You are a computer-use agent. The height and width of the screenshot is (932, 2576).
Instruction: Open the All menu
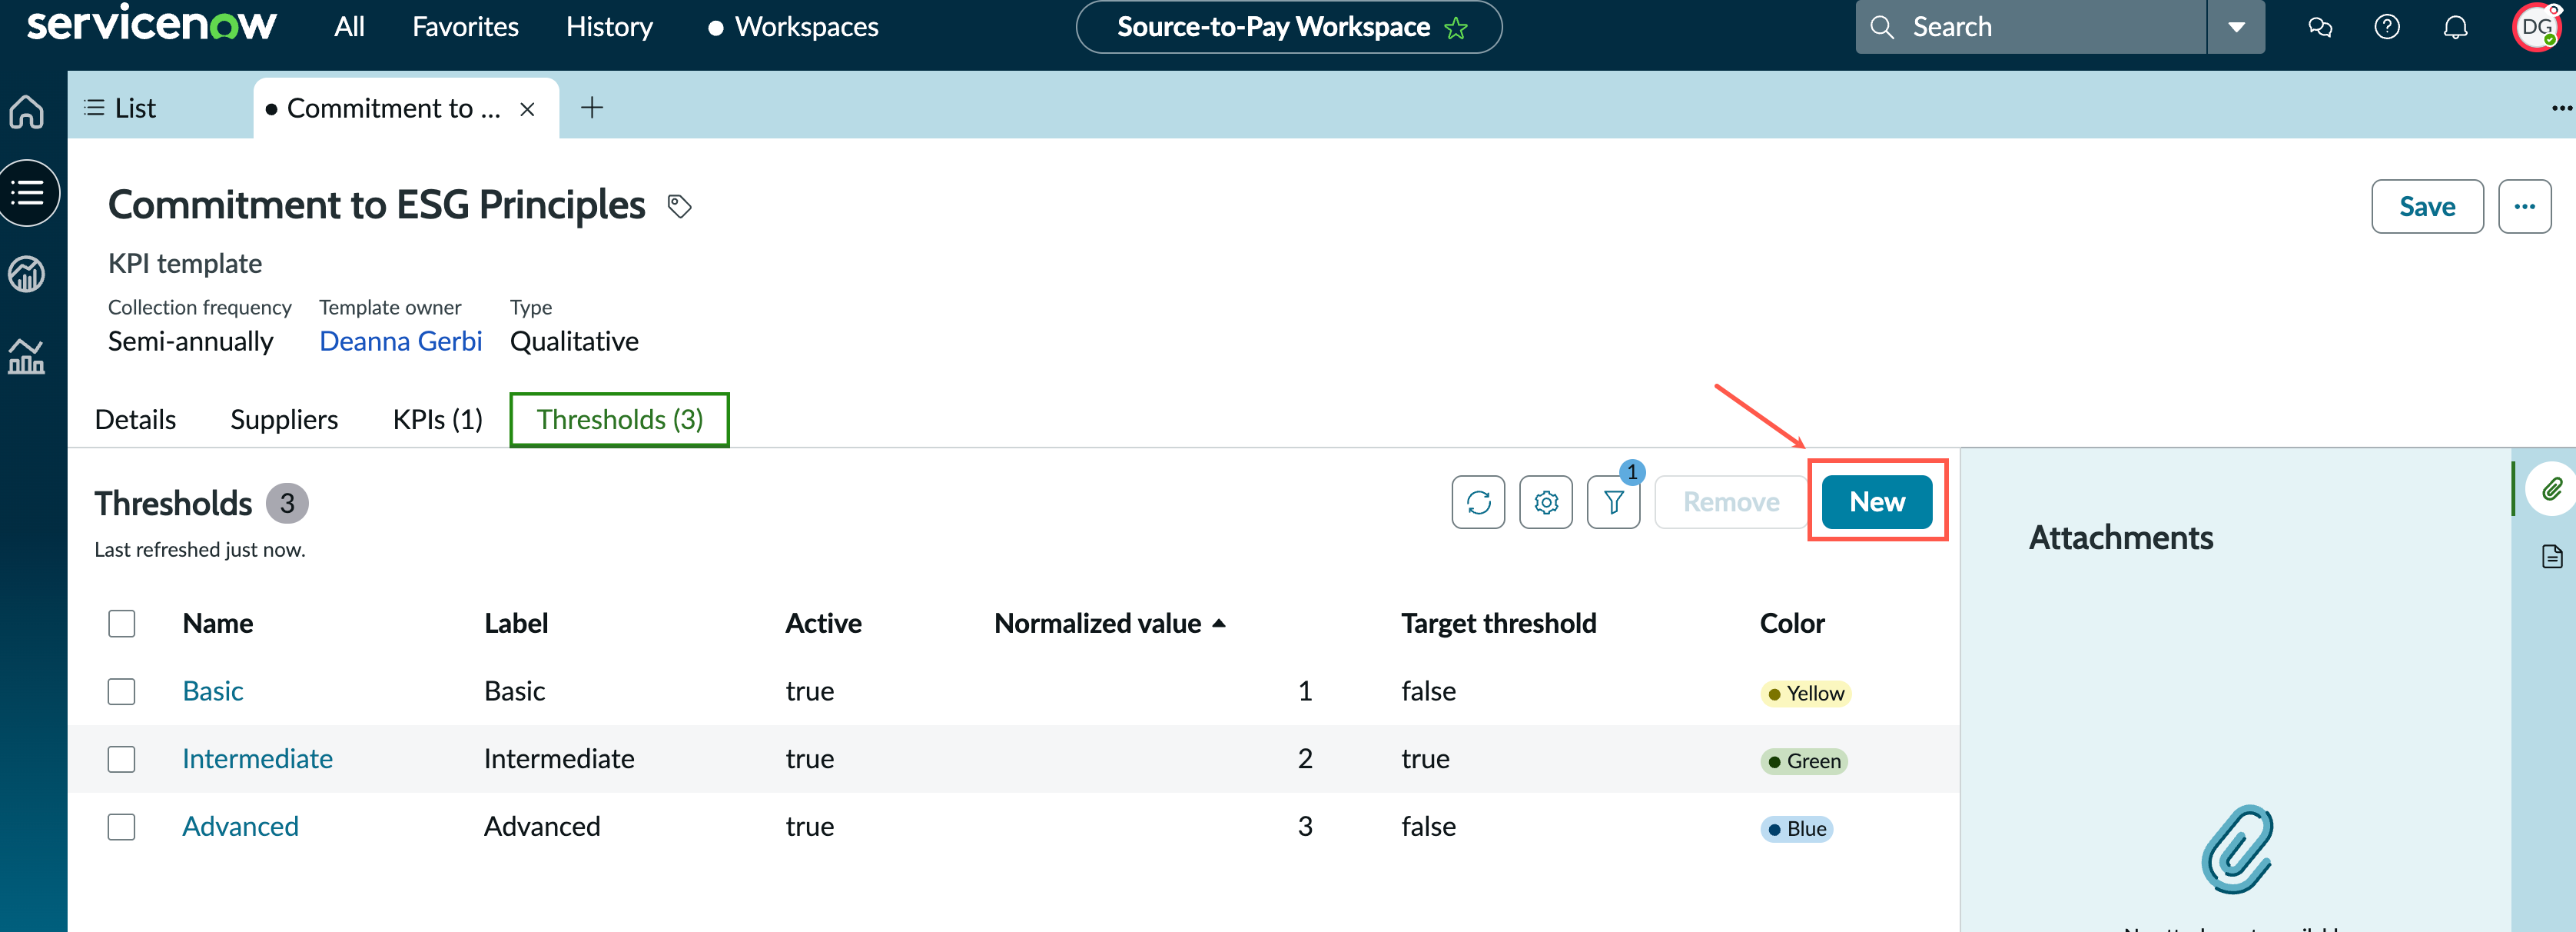coord(349,27)
